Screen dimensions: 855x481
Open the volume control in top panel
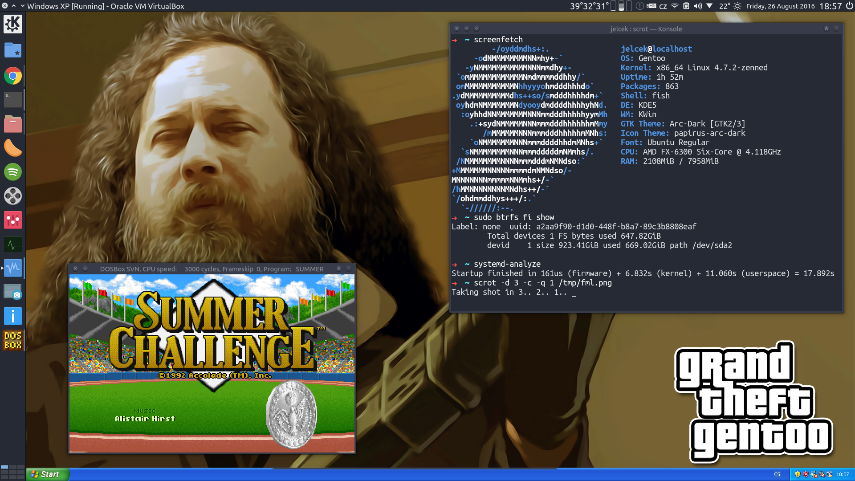pyautogui.click(x=698, y=6)
